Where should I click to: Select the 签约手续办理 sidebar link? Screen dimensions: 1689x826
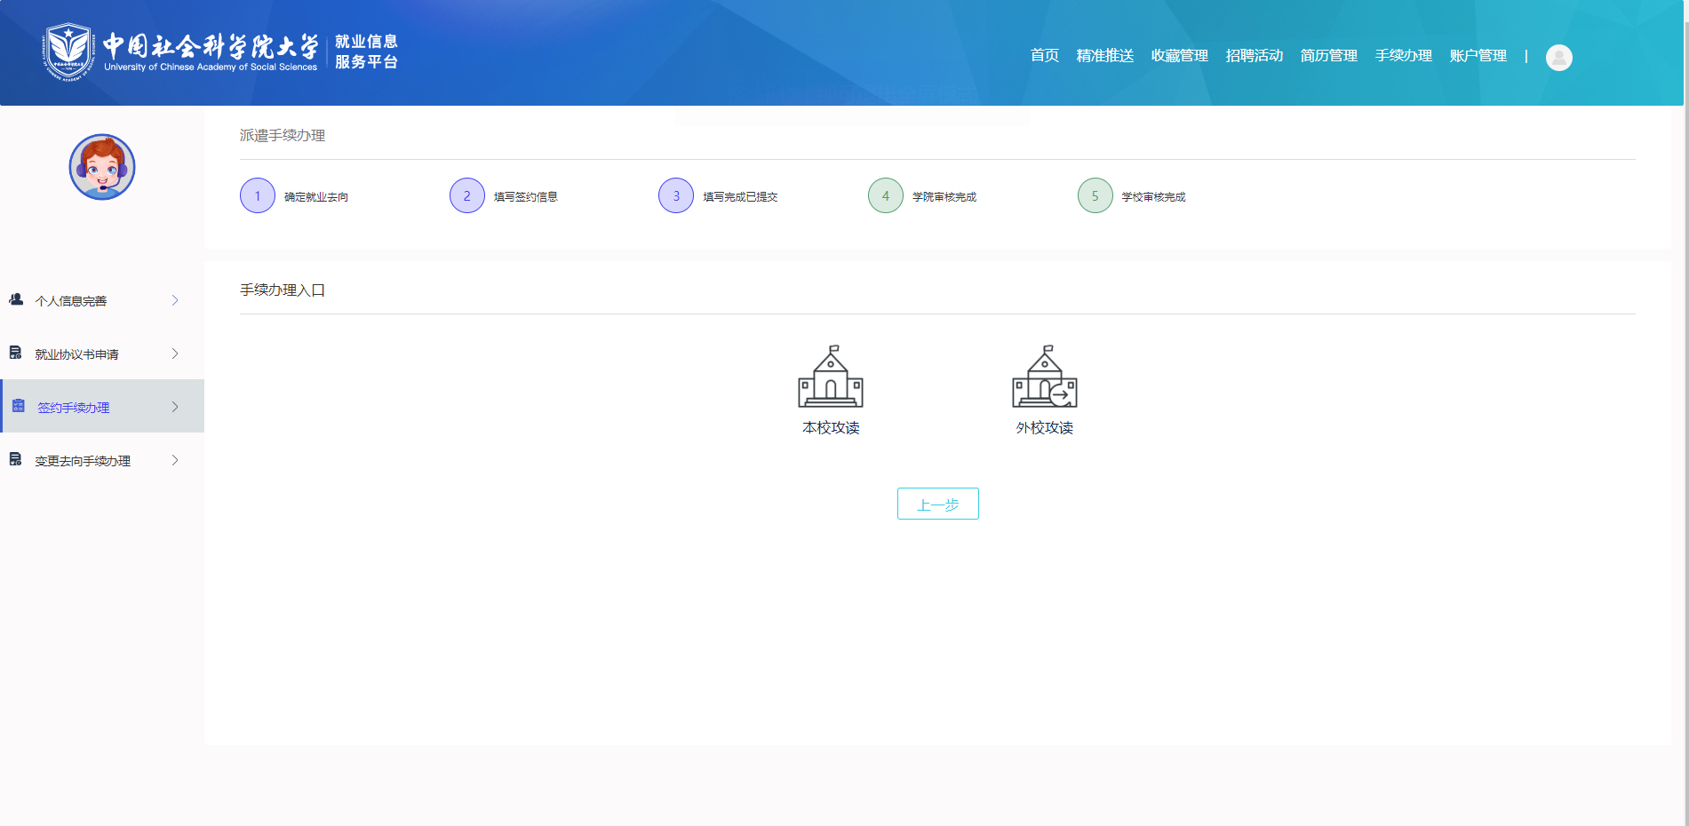click(x=74, y=408)
